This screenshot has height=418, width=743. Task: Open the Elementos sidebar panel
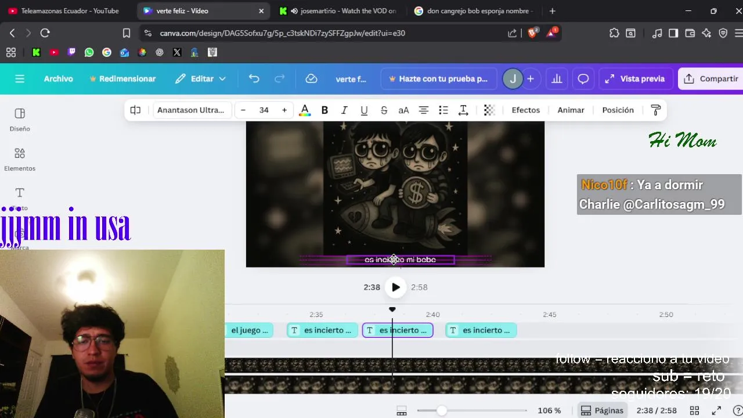coord(20,159)
